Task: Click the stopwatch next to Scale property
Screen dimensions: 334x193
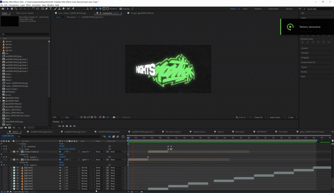Action: [x=20, y=149]
